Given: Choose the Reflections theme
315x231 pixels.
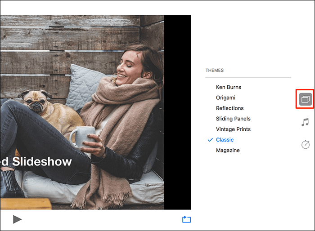Looking at the screenshot, I should [x=229, y=108].
